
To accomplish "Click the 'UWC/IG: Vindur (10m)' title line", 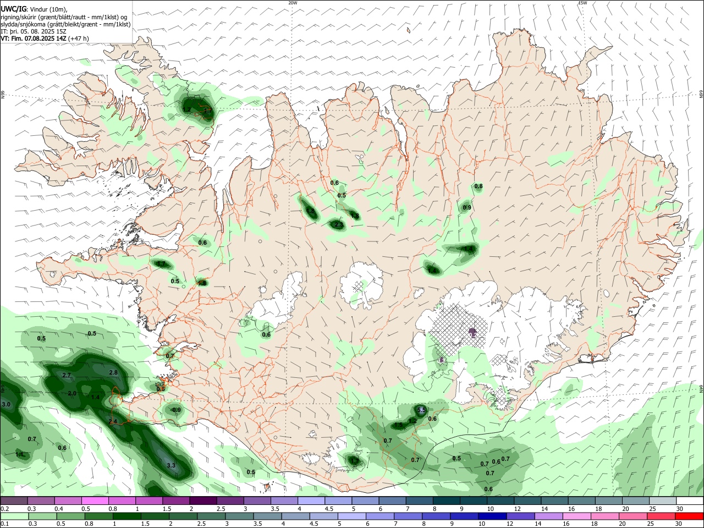I will point(34,9).
